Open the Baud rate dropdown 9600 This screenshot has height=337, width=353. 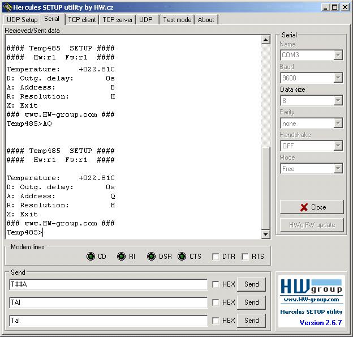point(338,78)
